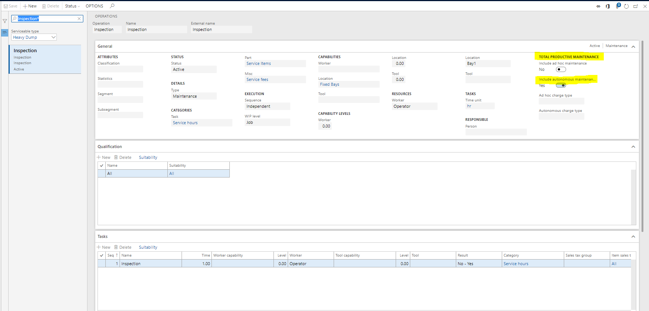This screenshot has height=311, width=649.
Task: Click the Time cell showing 1.00
Action: tap(197, 264)
